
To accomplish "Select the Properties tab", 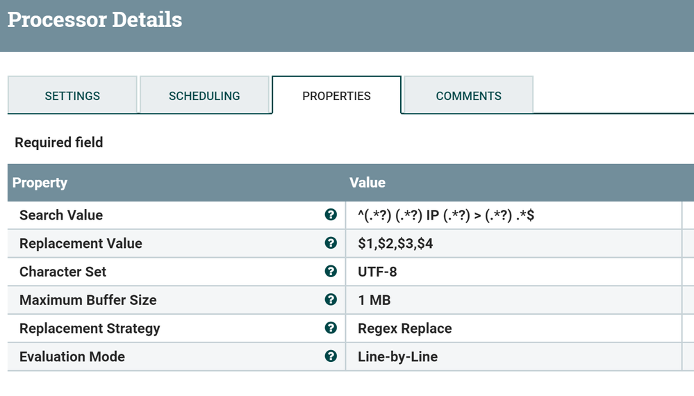I will click(x=336, y=96).
